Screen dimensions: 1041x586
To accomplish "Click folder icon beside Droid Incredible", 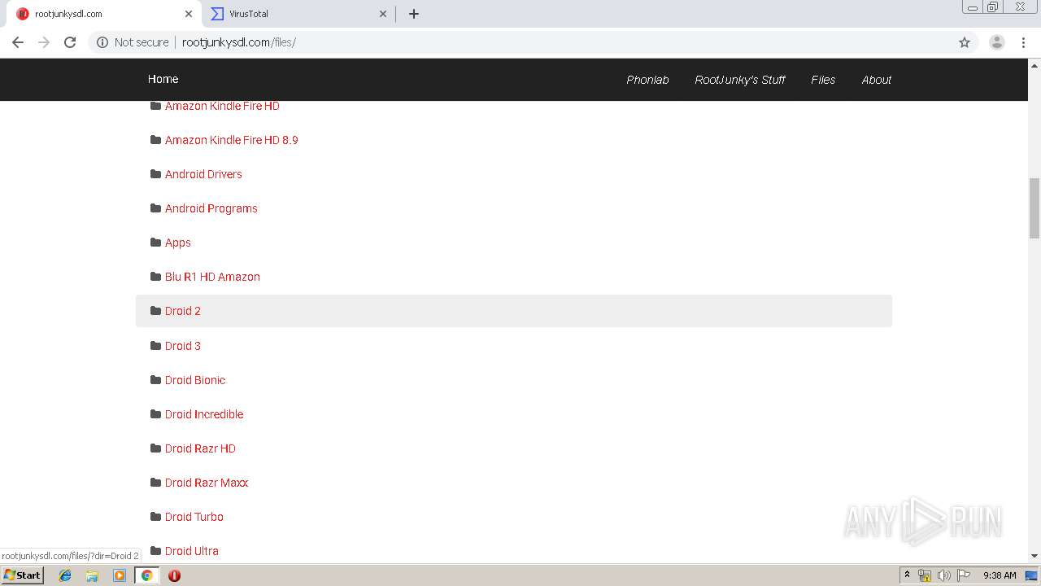I will [155, 413].
